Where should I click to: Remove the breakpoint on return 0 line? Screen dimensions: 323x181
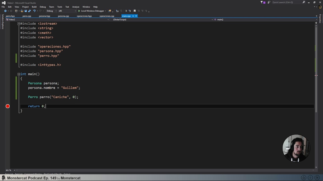click(x=8, y=106)
